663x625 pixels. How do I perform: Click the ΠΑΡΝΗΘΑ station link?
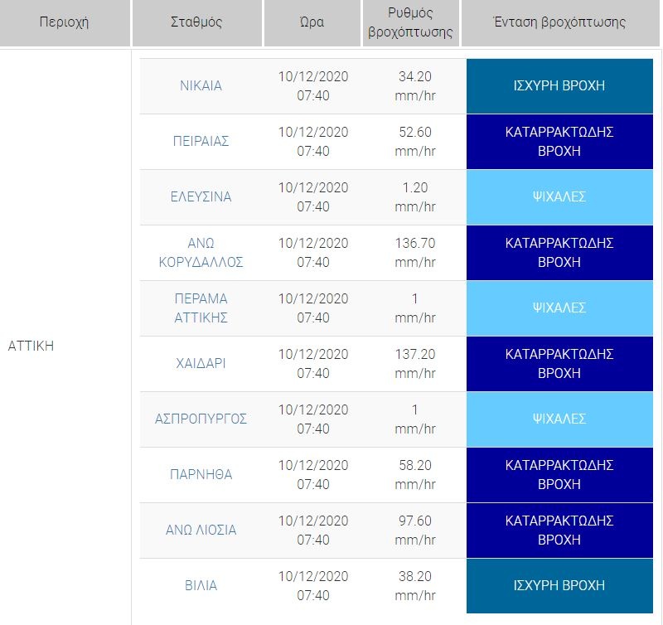201,474
